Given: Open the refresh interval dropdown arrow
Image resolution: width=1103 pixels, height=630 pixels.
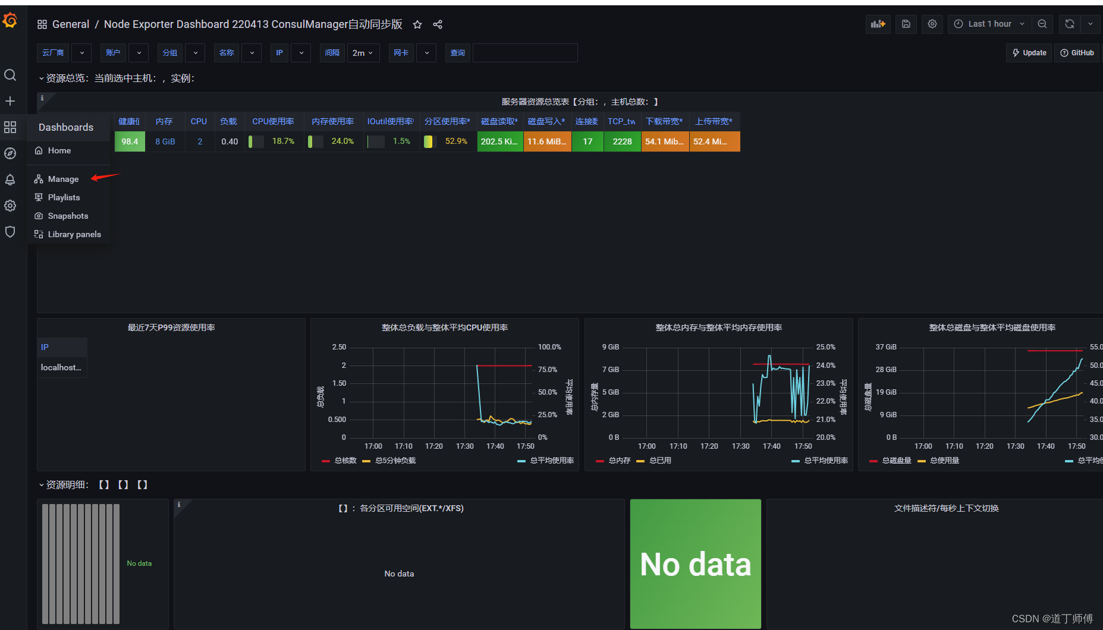Looking at the screenshot, I should [1090, 24].
